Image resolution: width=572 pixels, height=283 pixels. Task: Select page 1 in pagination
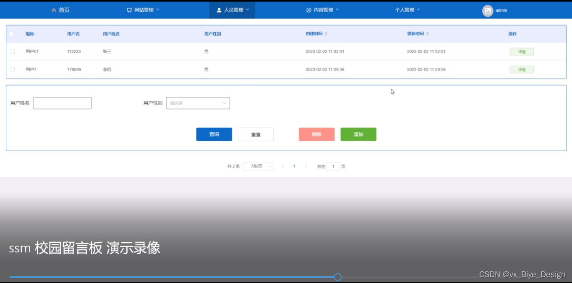coord(294,166)
